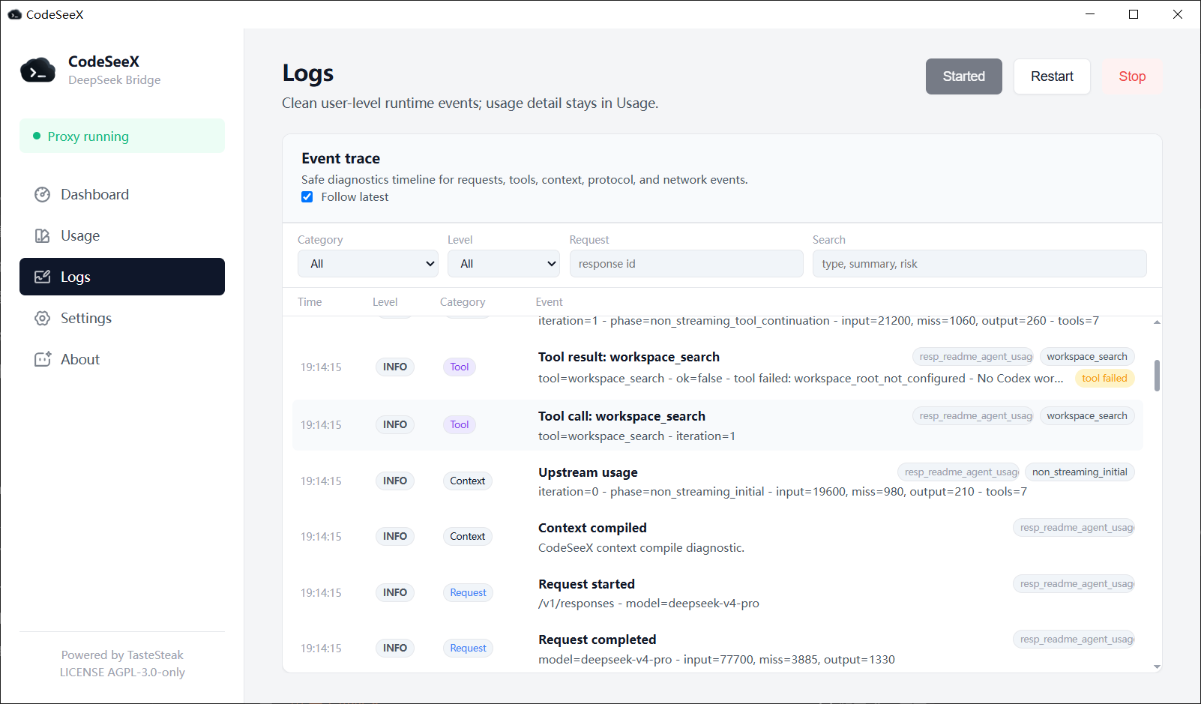Click the Request pill on Request started row
This screenshot has height=704, width=1201.
pyautogui.click(x=468, y=592)
